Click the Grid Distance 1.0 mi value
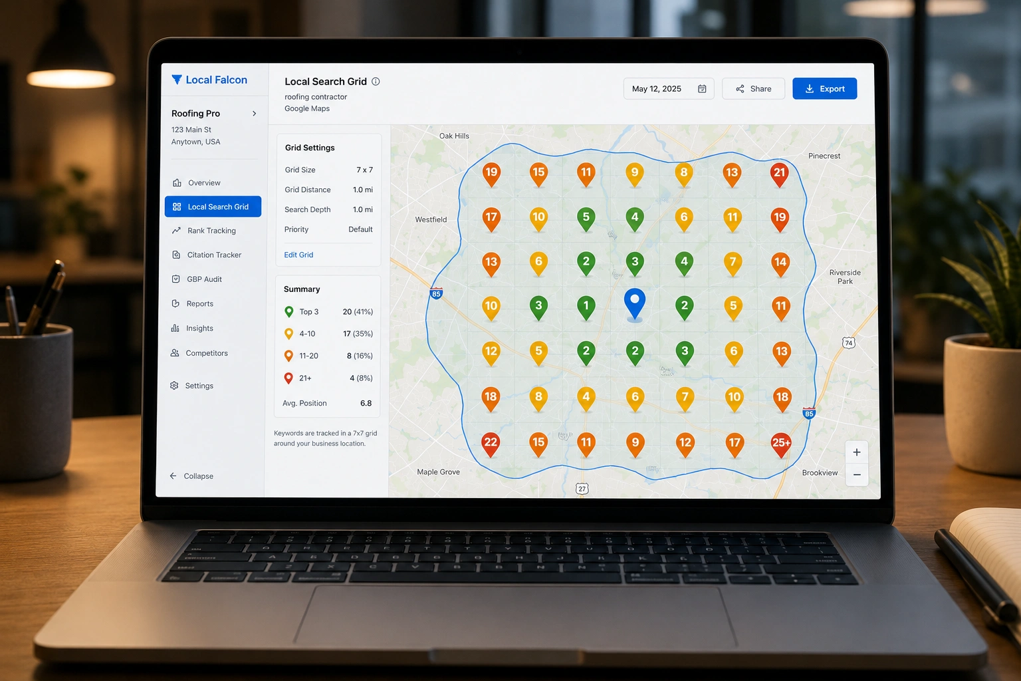The width and height of the screenshot is (1021, 681). point(363,190)
